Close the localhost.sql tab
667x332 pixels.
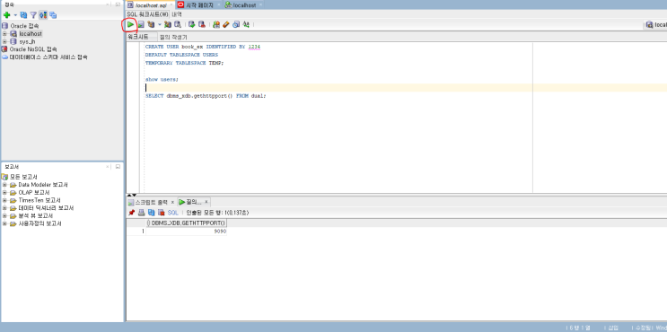click(171, 4)
